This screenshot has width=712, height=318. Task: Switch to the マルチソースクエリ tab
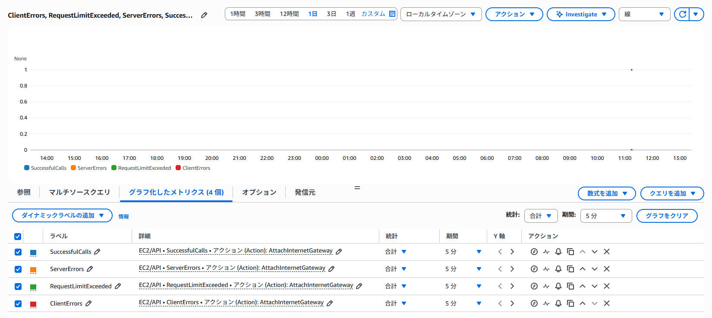[79, 192]
